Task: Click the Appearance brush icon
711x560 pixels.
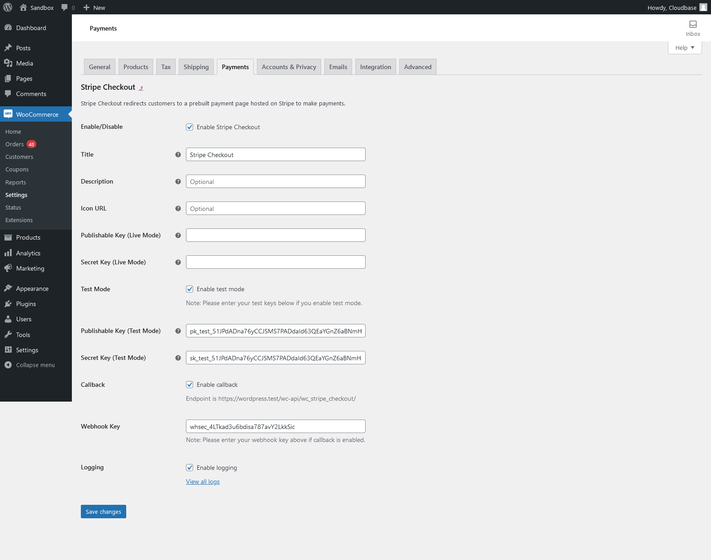Action: coord(8,288)
